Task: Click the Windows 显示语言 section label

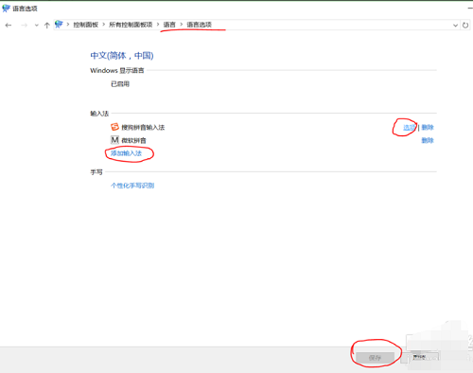Action: [x=117, y=70]
